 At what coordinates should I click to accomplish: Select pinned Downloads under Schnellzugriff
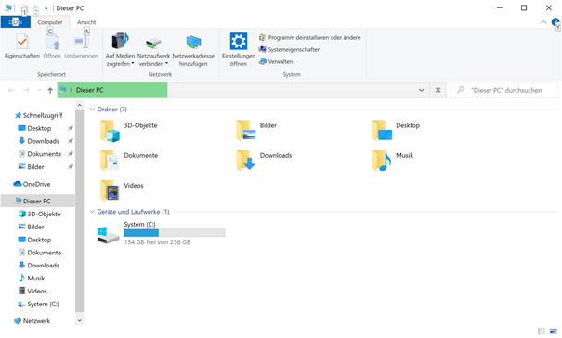click(x=39, y=141)
